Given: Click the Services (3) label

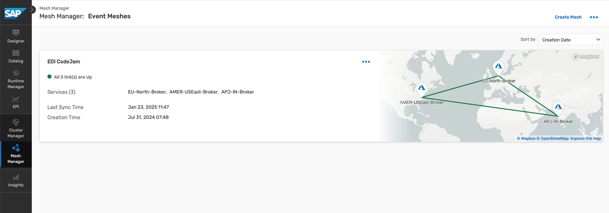Looking at the screenshot, I should pyautogui.click(x=61, y=92).
